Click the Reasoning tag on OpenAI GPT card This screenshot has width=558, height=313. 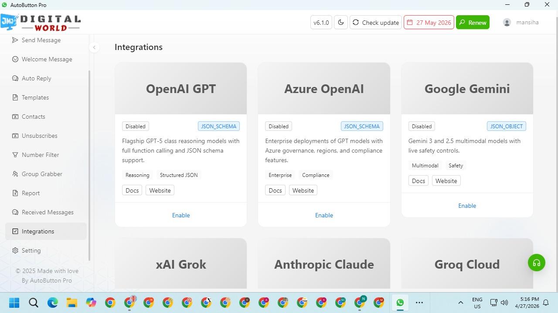tap(137, 175)
